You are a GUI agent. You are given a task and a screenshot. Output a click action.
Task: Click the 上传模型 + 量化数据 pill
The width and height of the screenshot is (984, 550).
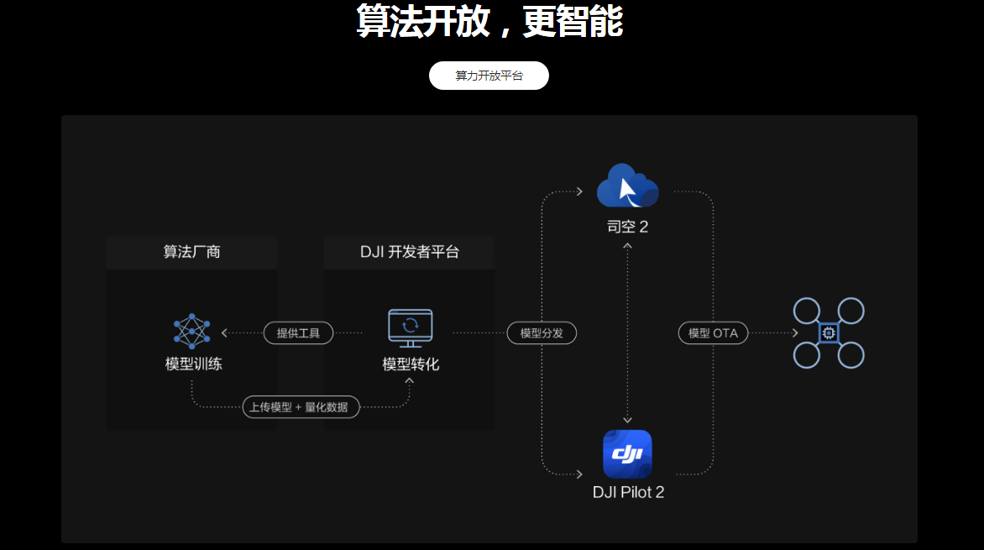(x=301, y=407)
